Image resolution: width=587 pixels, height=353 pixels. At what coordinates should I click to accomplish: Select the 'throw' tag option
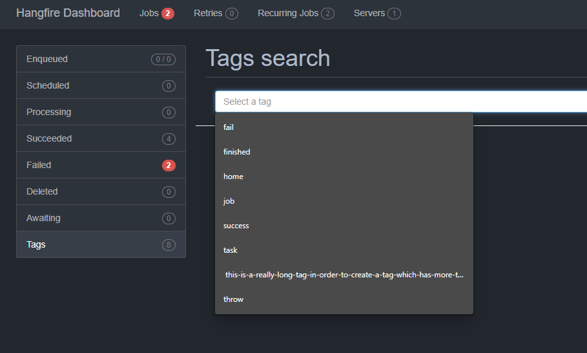coord(344,299)
